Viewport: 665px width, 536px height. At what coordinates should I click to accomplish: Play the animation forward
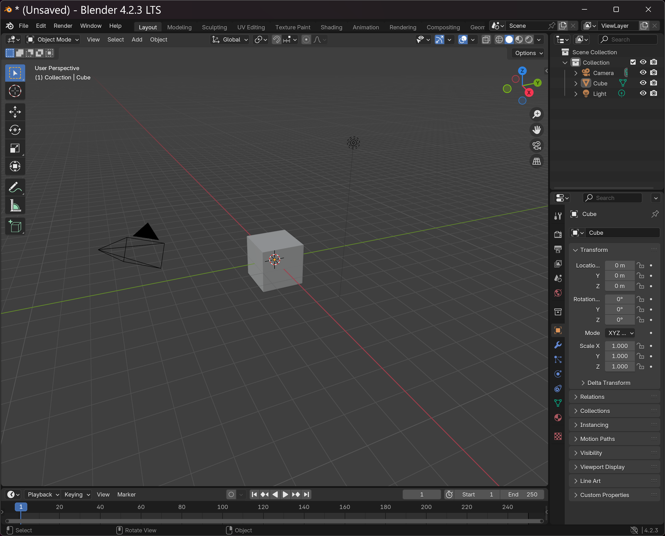(x=285, y=494)
